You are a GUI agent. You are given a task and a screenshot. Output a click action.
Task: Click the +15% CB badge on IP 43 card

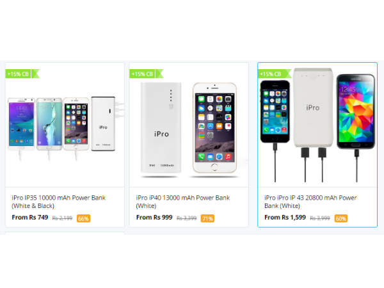tap(275, 74)
